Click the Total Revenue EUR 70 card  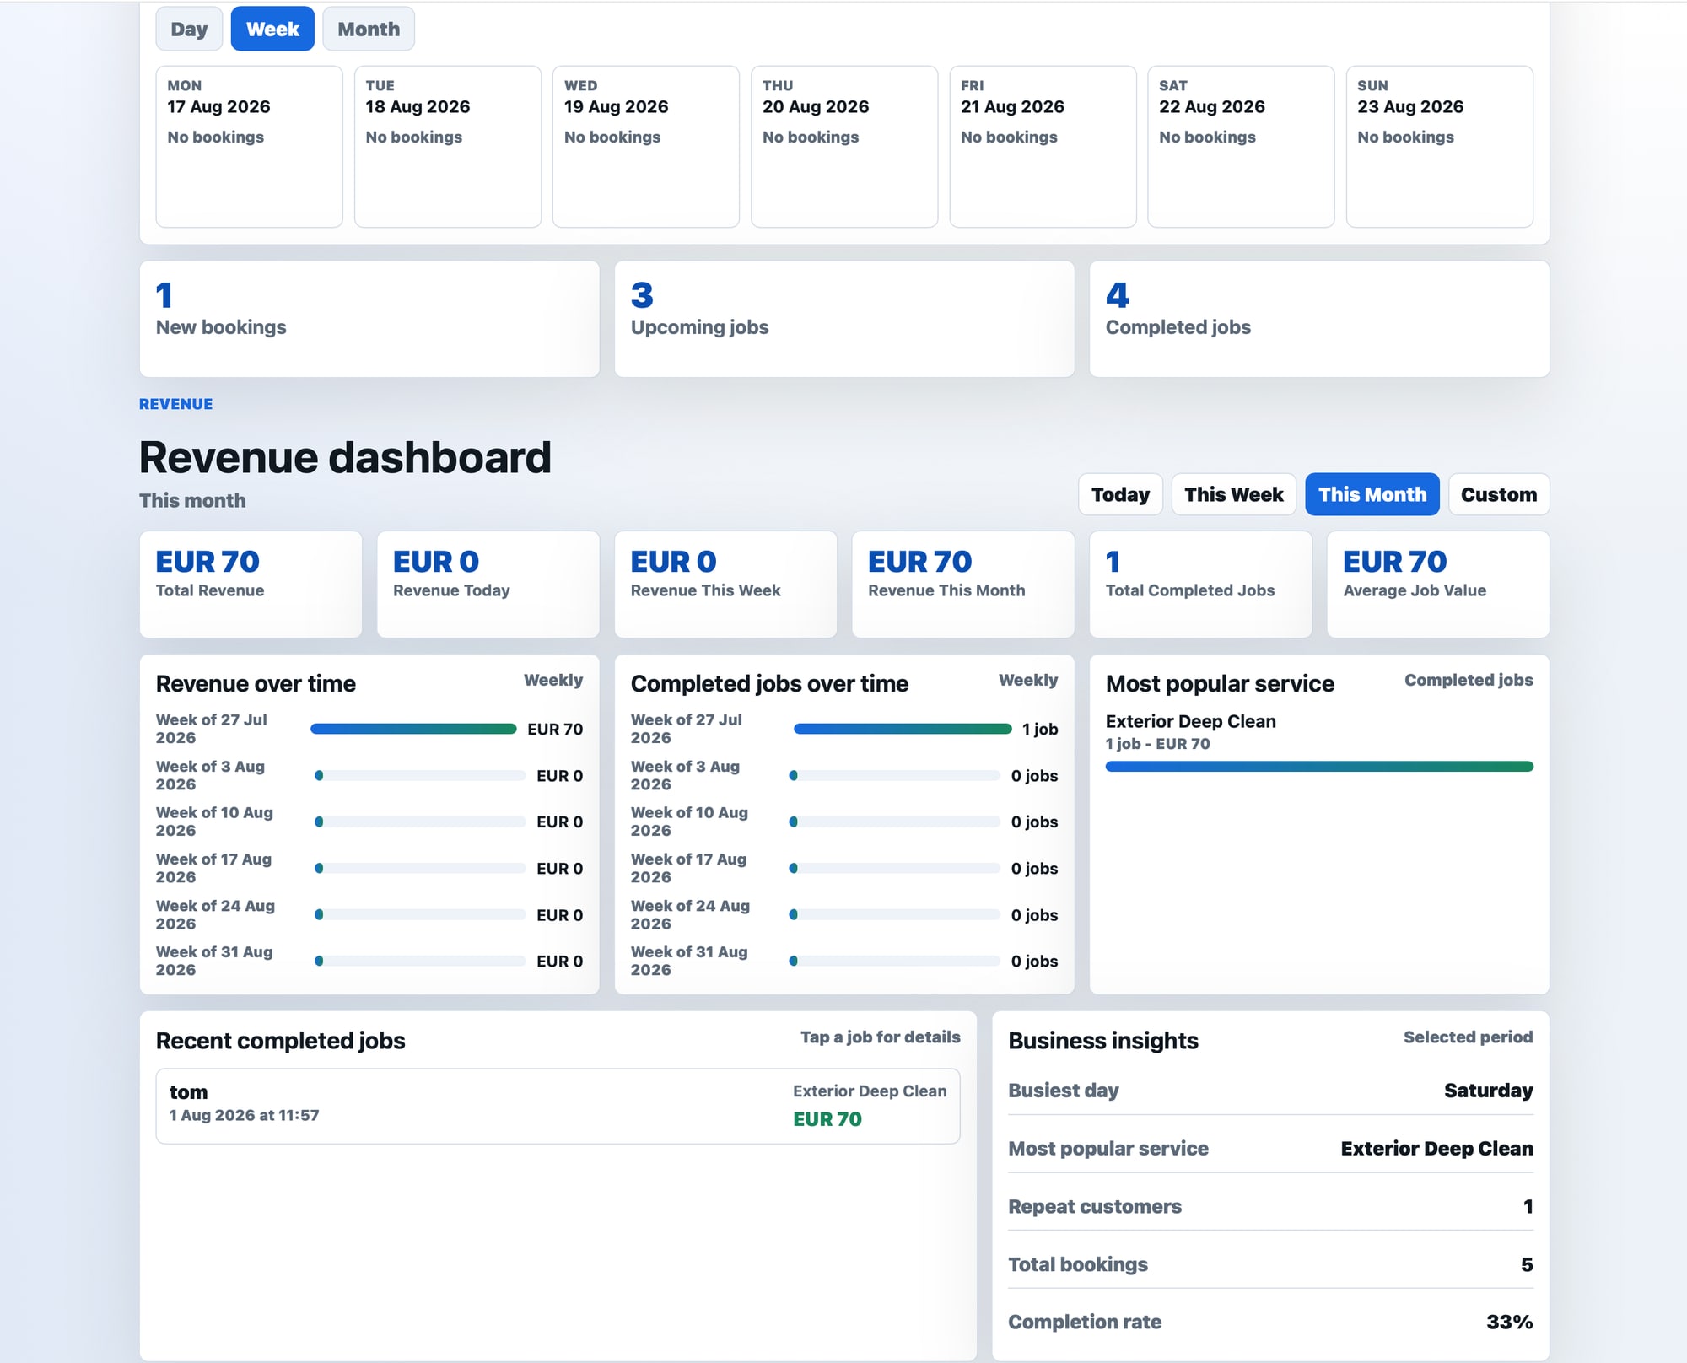pyautogui.click(x=251, y=585)
